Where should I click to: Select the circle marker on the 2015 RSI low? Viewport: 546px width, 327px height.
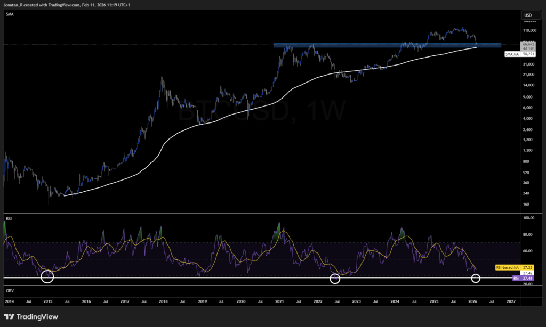47,277
